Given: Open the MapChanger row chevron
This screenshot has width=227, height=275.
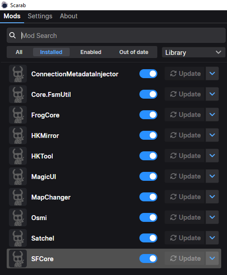Looking at the screenshot, I should click(x=212, y=196).
